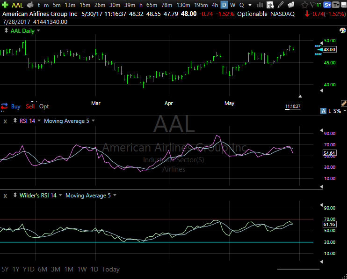Click the green plus add-symbol icon
The width and height of the screenshot is (347, 279).
click(5, 5)
